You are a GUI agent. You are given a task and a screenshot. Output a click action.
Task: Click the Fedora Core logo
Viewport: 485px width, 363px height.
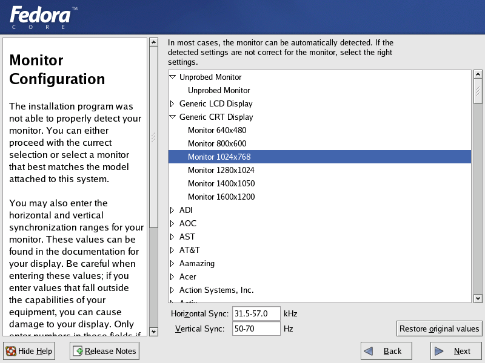tap(43, 18)
